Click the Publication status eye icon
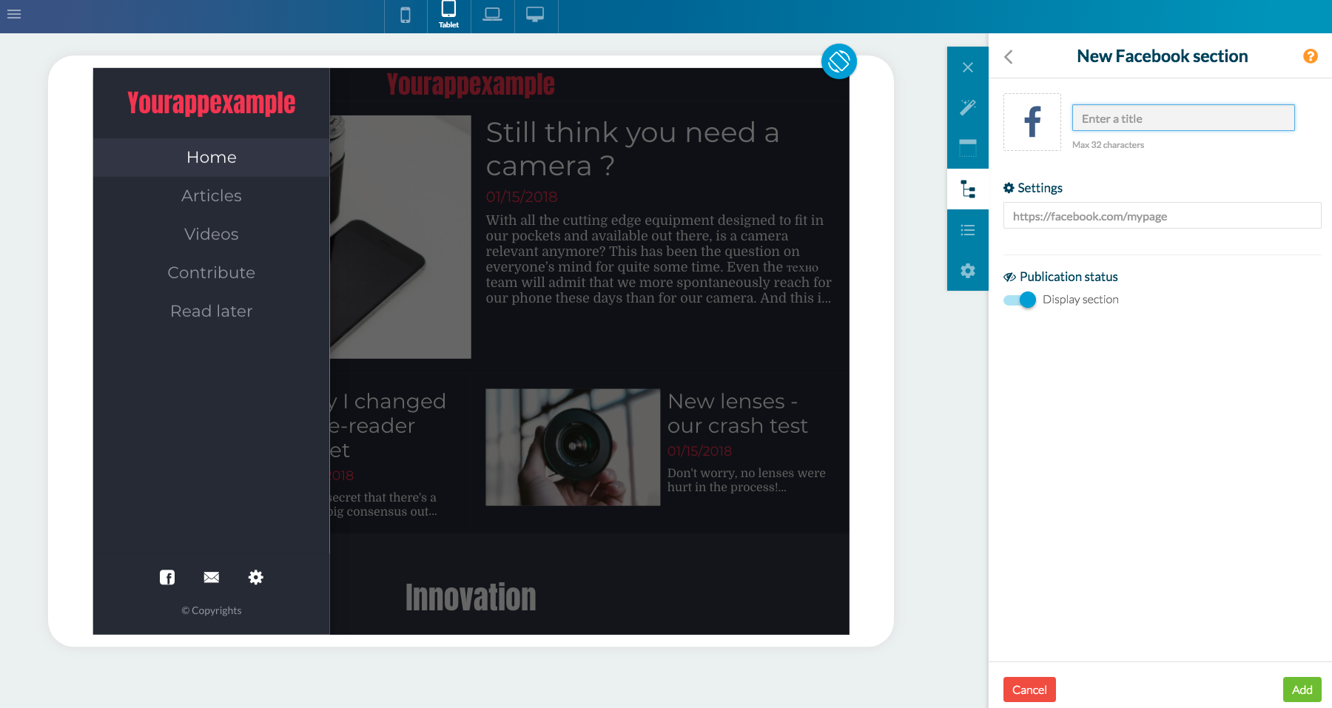Viewport: 1332px width, 708px height. (1010, 276)
